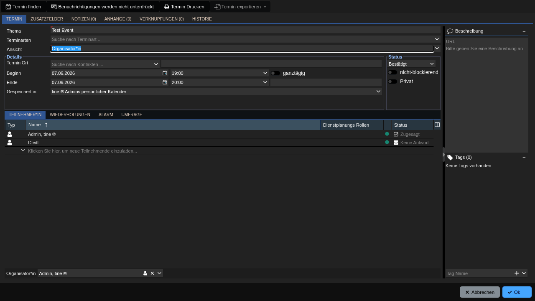The width and height of the screenshot is (535, 301).
Task: Click the Tag Name input field
Action: pyautogui.click(x=479, y=273)
